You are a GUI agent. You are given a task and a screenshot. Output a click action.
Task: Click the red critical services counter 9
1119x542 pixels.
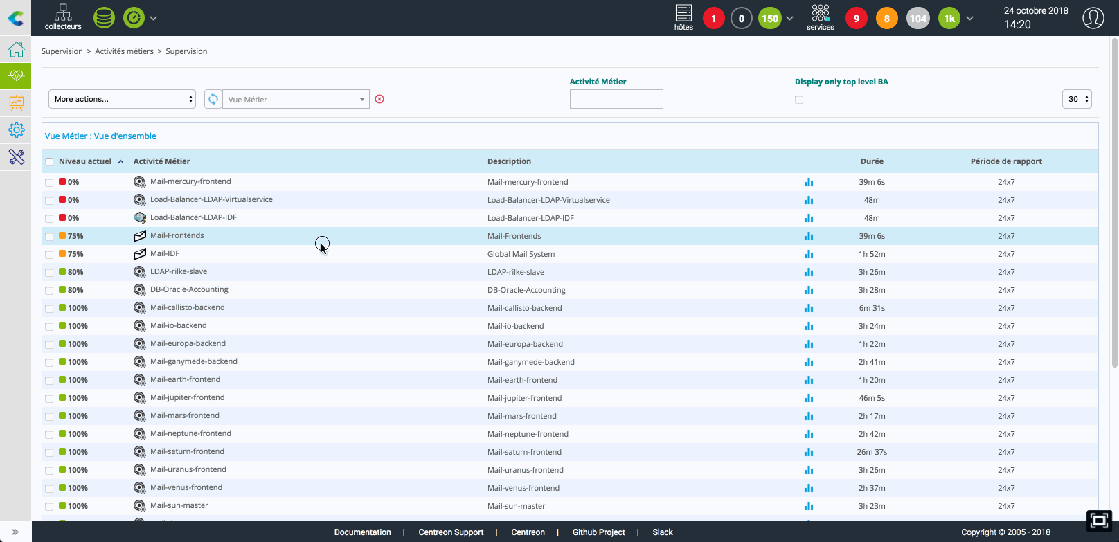857,19
